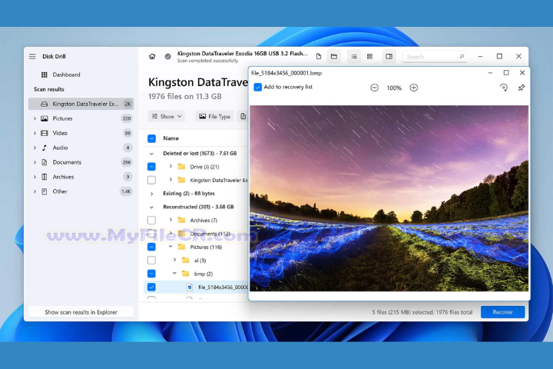Click the bmp file icon in list

coord(190,287)
